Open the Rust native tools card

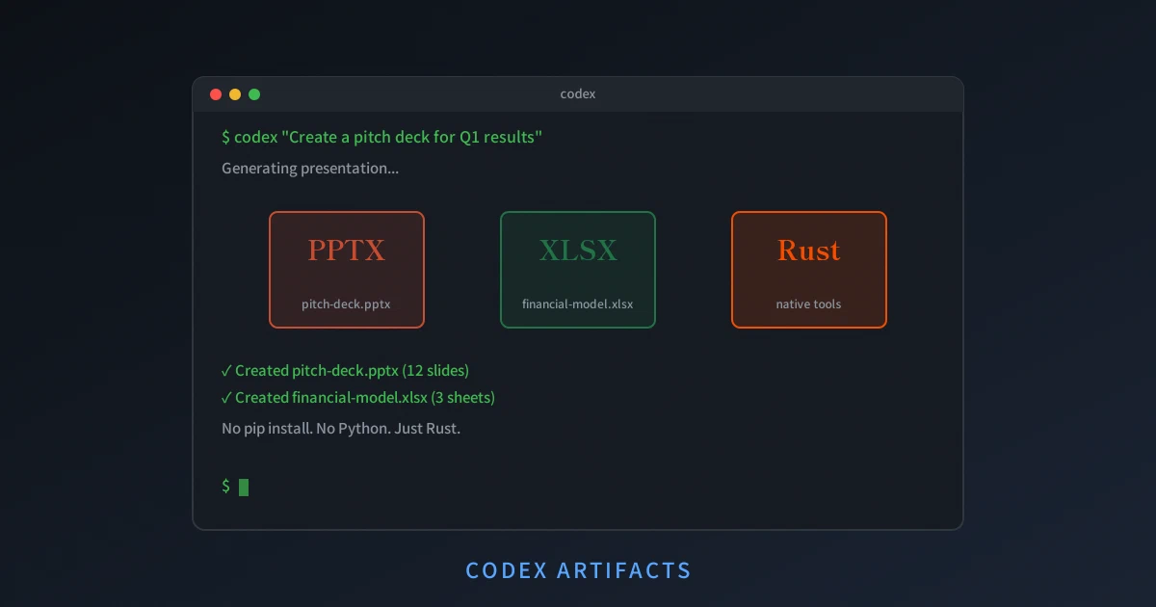tap(809, 270)
